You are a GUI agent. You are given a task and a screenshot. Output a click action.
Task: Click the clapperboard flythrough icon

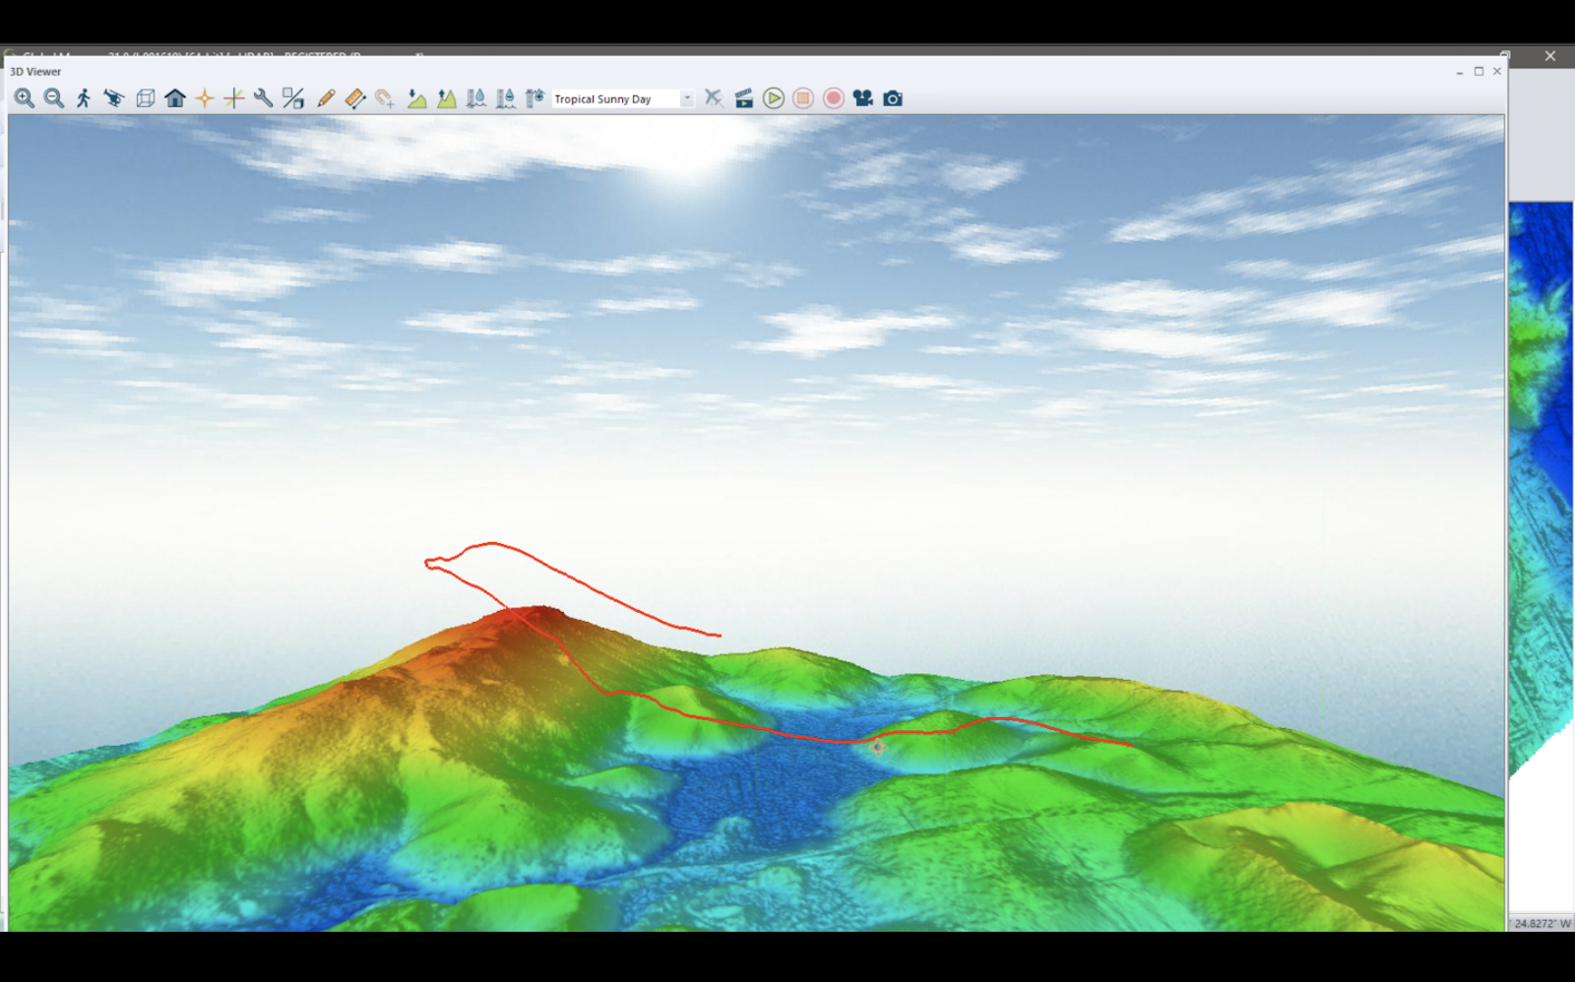(x=744, y=98)
